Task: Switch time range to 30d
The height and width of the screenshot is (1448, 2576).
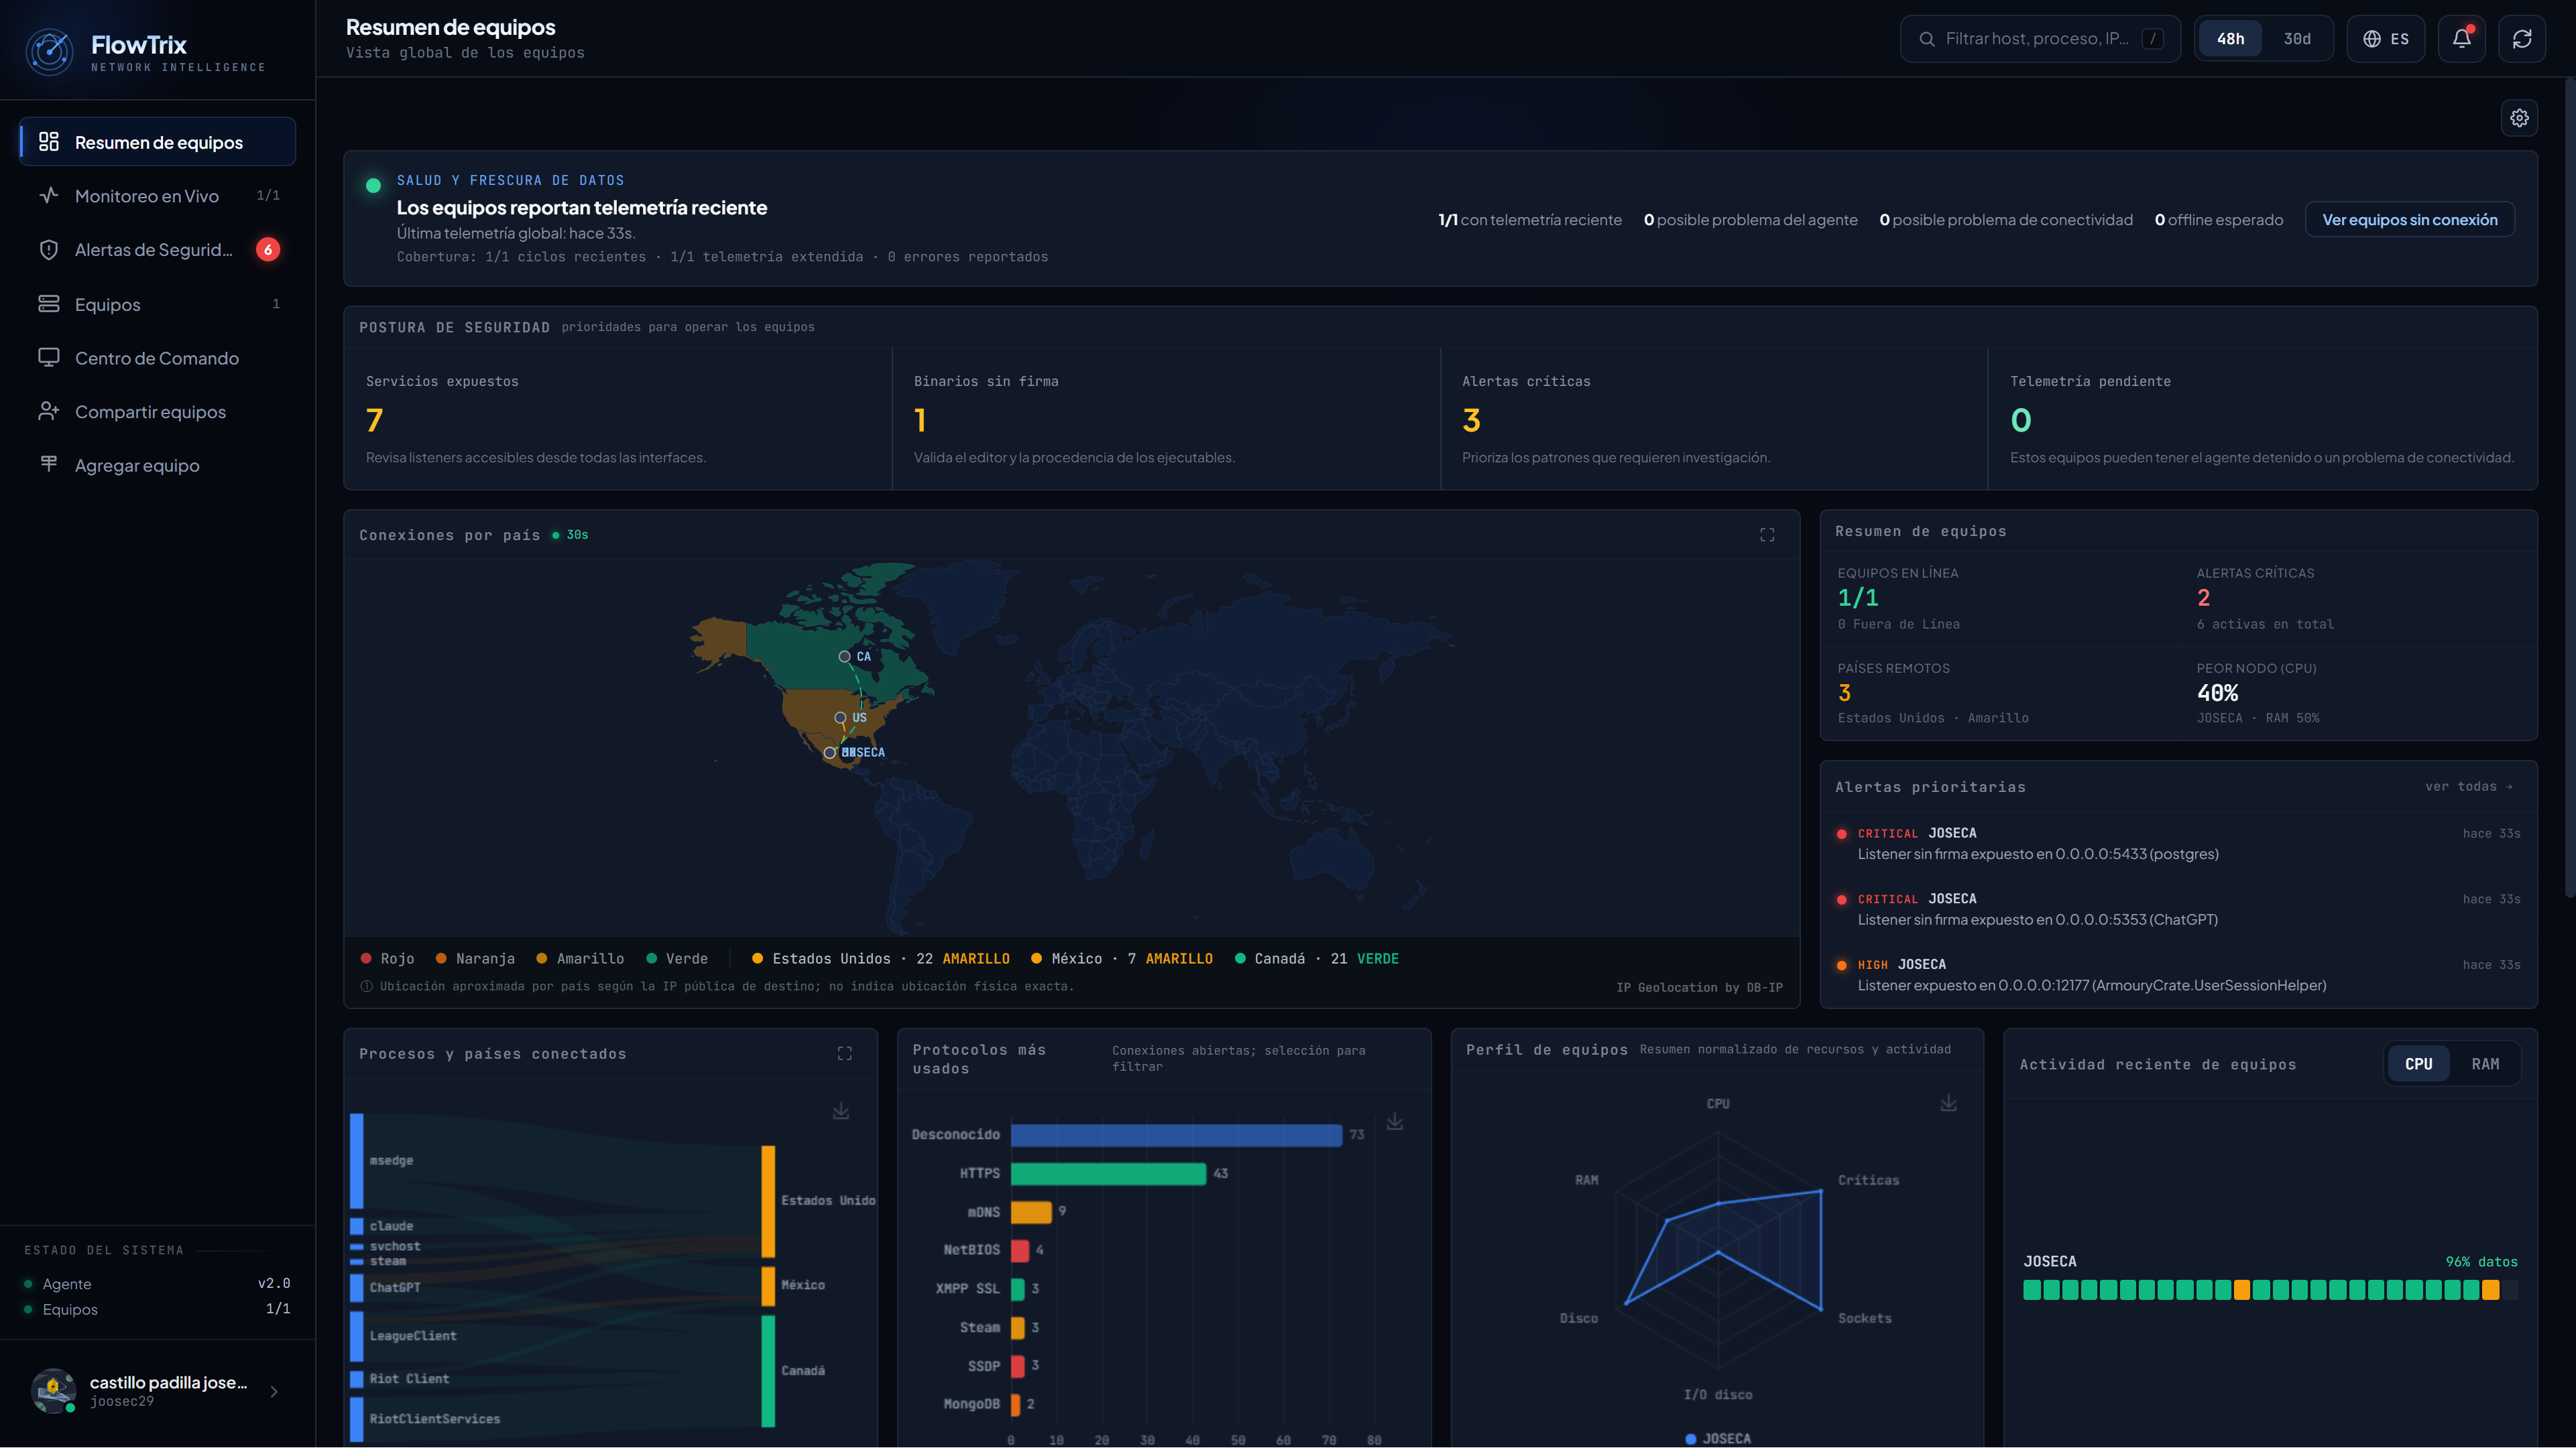Action: pos(2297,39)
